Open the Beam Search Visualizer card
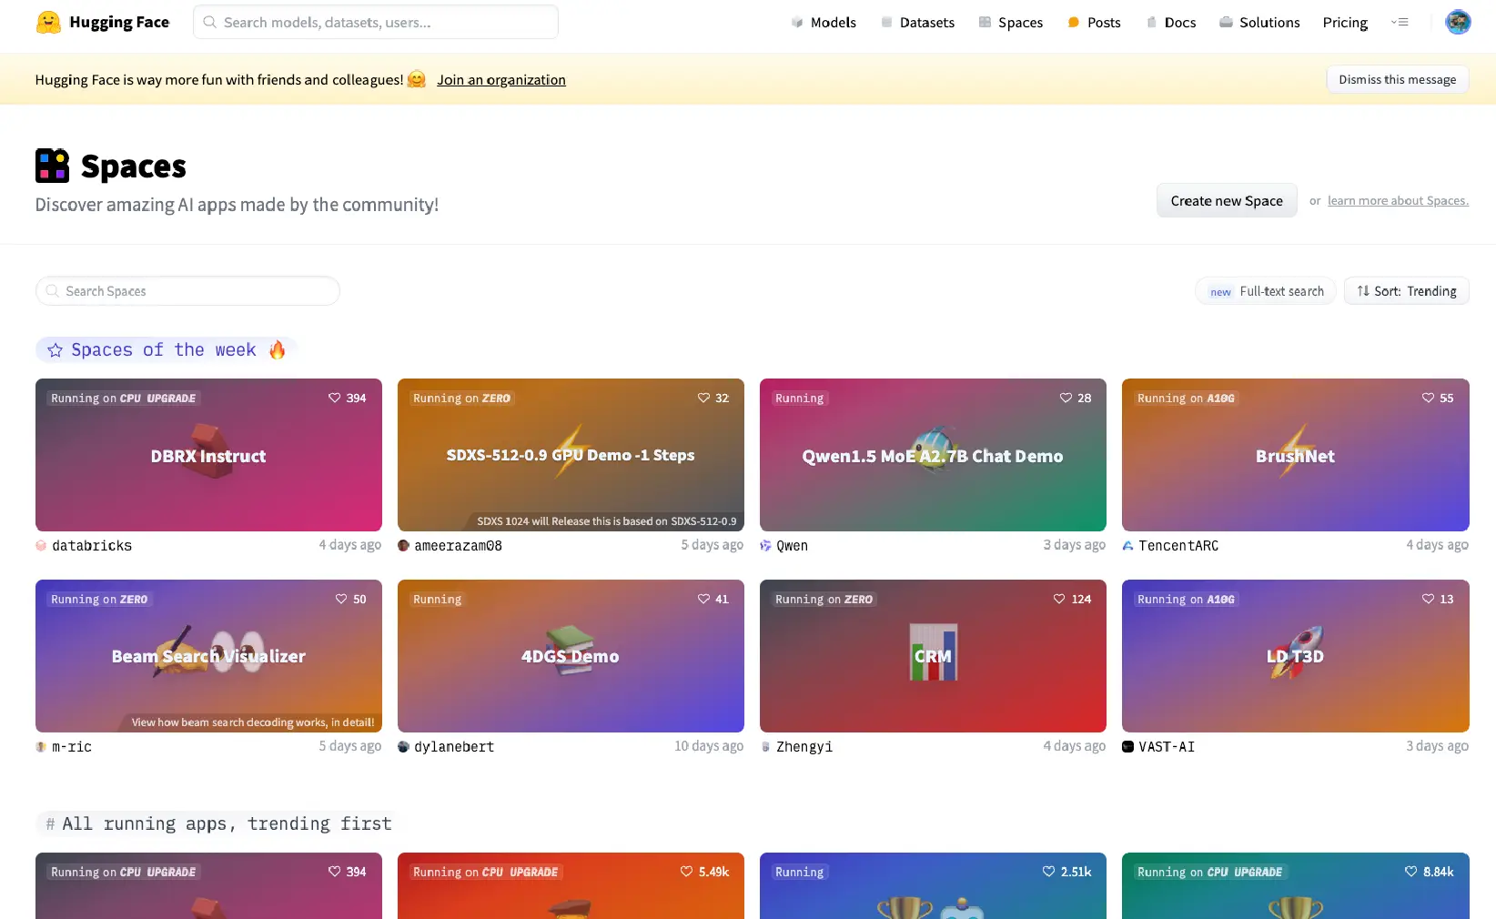Image resolution: width=1496 pixels, height=919 pixels. click(x=208, y=656)
